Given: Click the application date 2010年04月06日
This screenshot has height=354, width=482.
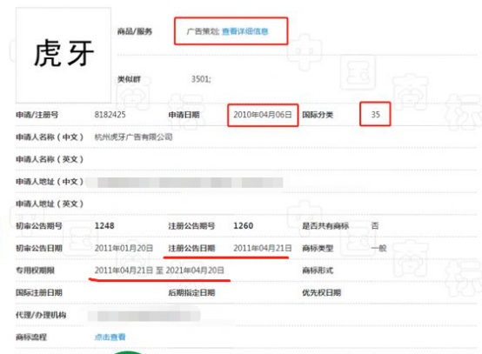Looking at the screenshot, I should pos(263,115).
